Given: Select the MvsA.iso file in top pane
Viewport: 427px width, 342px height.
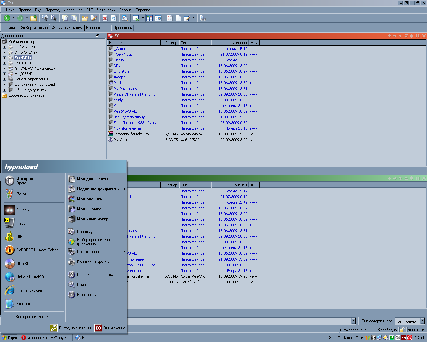Looking at the screenshot, I should tap(121, 140).
